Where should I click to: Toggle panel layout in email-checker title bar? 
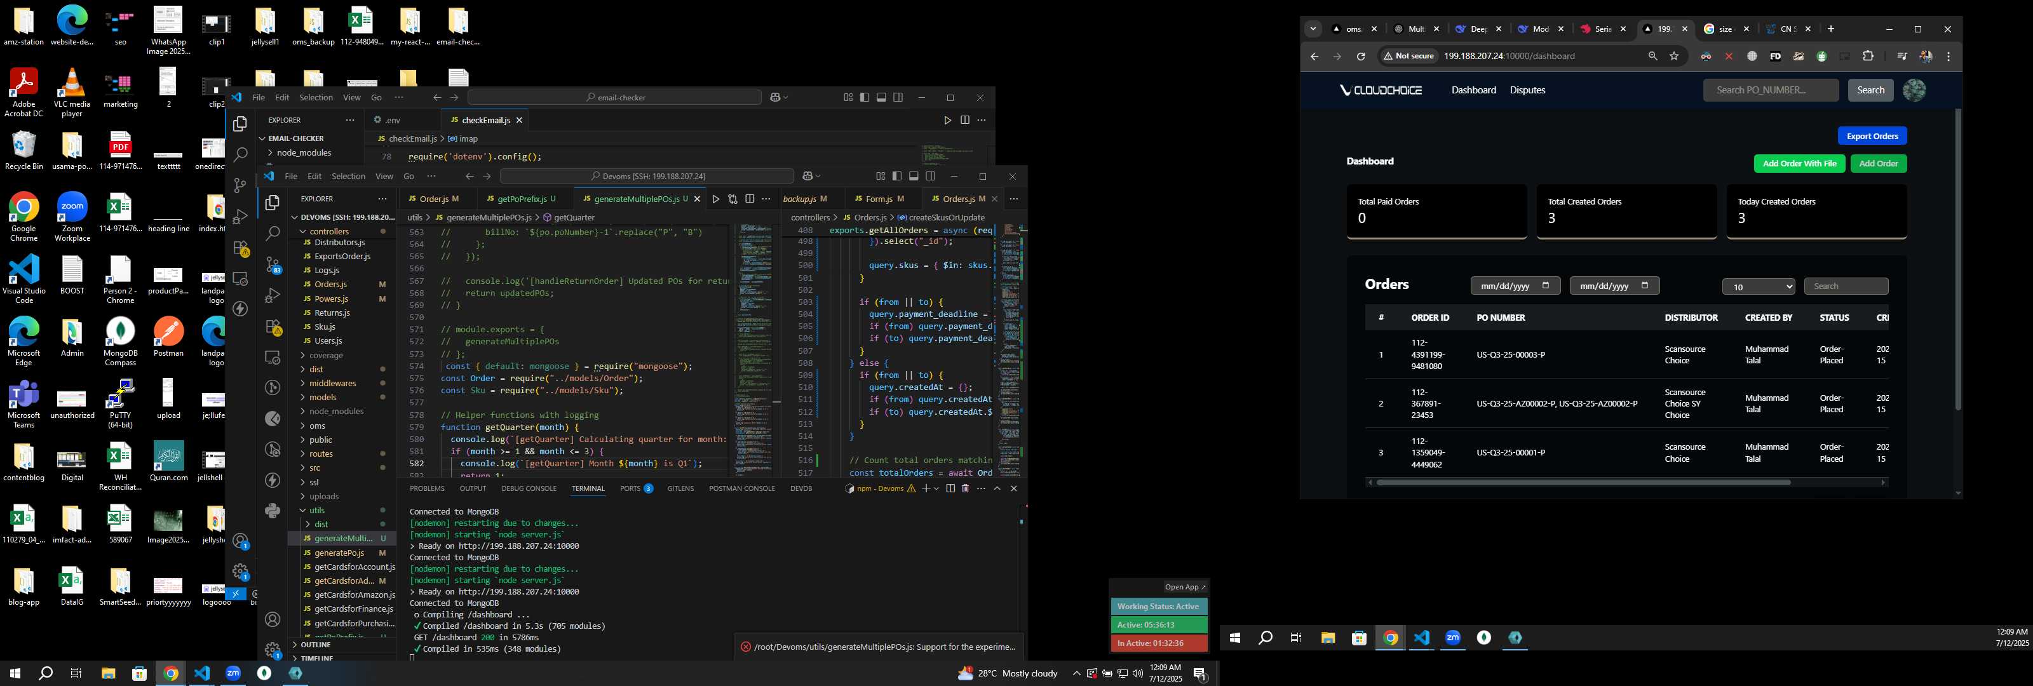point(882,97)
